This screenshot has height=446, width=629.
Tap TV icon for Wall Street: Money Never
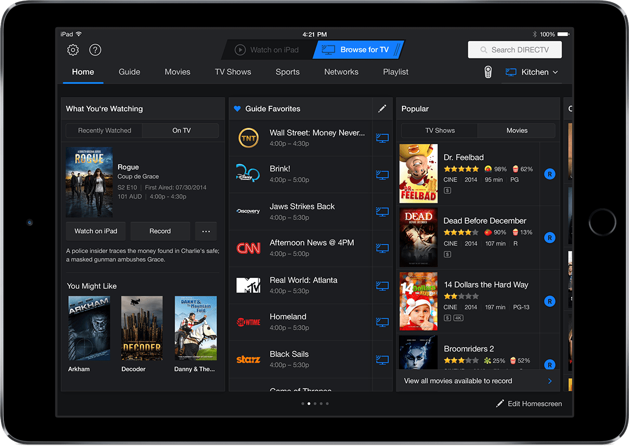[x=382, y=138]
